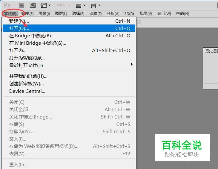Choose 打开(O)... menu entry
This screenshot has height=169, width=218.
pos(69,28)
